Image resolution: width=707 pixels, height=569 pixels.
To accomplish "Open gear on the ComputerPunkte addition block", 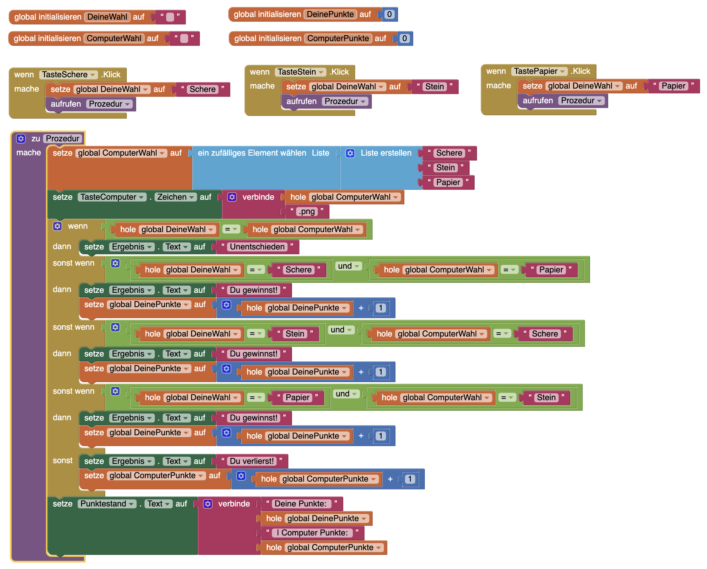I will click(x=241, y=476).
